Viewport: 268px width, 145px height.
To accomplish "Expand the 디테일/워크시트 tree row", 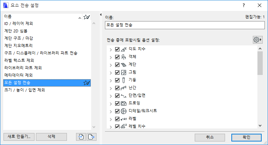I will click(x=111, y=112).
